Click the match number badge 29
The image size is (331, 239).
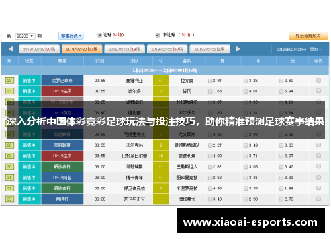pyautogui.click(x=9, y=156)
